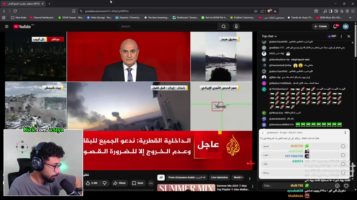Image resolution: width=357 pixels, height=200 pixels.
Task: Open the Brave Rewards triangle icon
Action: [275, 11]
